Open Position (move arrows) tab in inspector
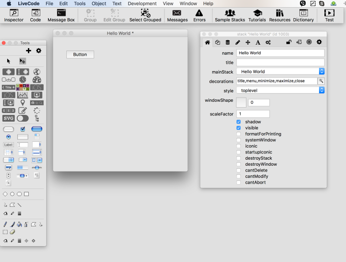Screen dimensions: 346x262 [x=248, y=42]
